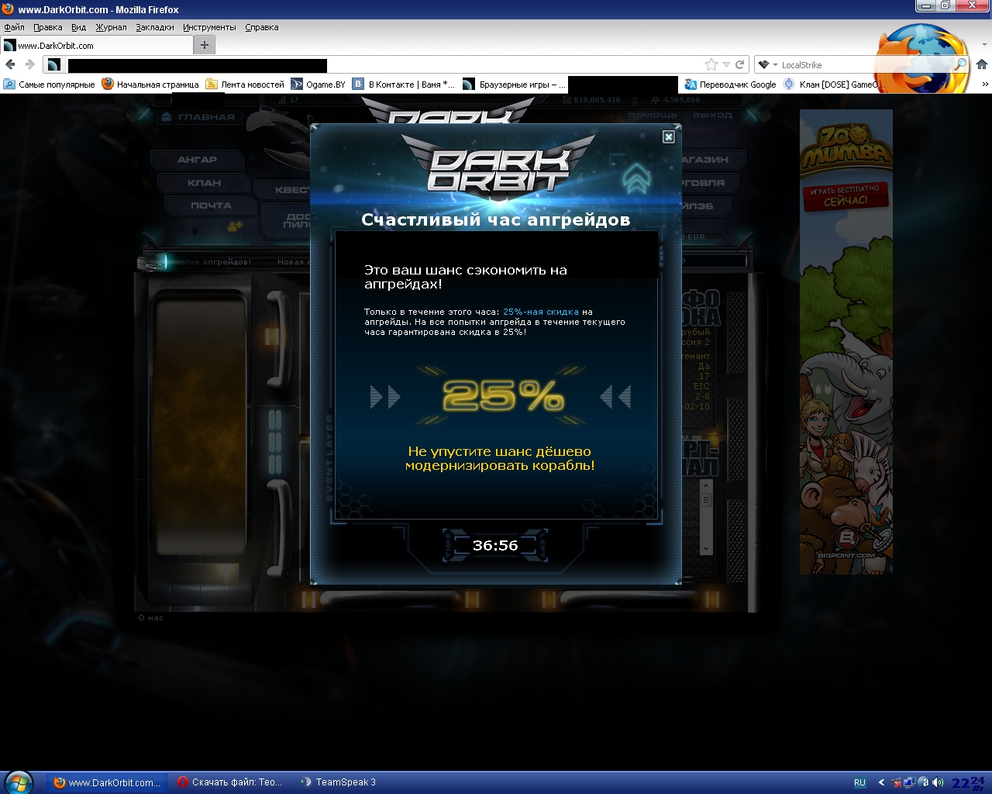Open the АНГАР hangar menu button
The image size is (992, 794).
(197, 160)
